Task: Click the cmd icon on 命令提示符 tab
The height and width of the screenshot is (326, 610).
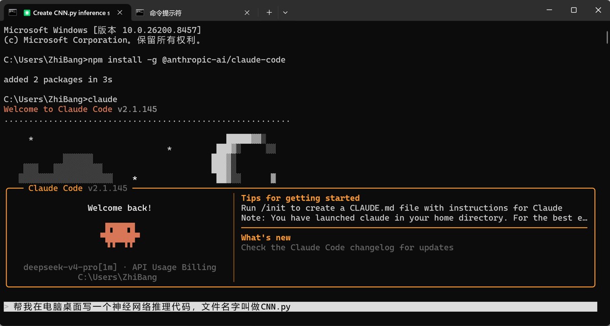Action: pos(140,13)
